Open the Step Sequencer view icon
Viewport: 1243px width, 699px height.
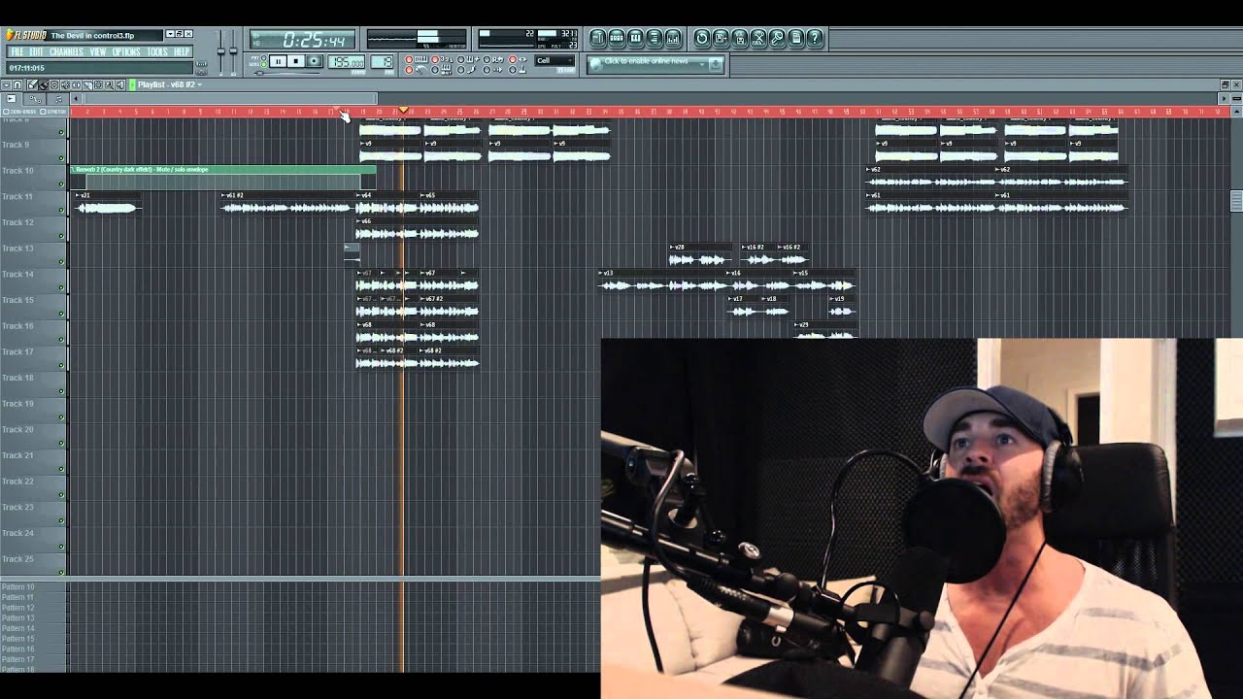point(617,38)
